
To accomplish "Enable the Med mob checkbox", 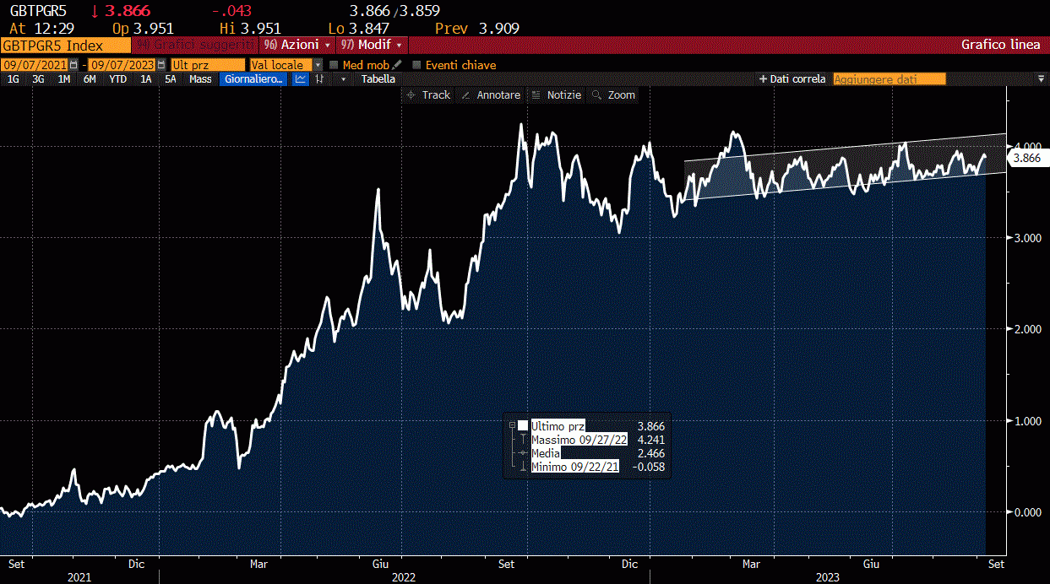I will click(335, 65).
